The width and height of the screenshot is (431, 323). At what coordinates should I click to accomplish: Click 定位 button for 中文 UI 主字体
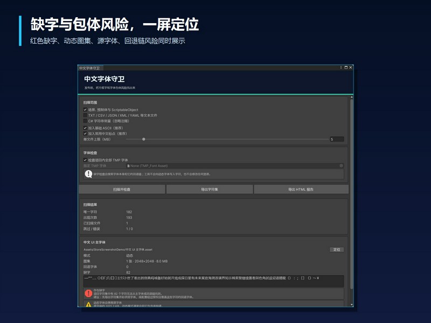[337, 249]
